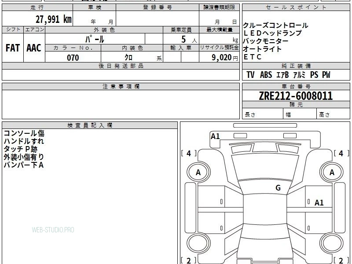Click the リサイクル預託金 header cell
The image size is (352, 264).
point(219,48)
